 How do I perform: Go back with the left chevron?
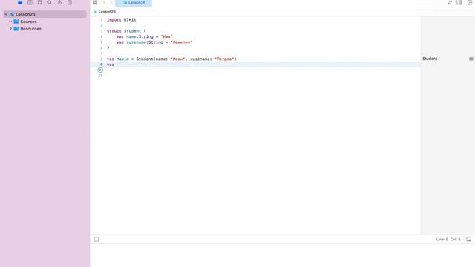point(105,2)
